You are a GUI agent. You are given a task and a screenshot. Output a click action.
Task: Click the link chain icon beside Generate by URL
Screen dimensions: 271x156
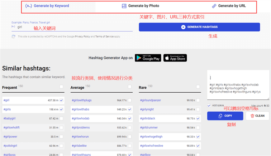[214, 6]
